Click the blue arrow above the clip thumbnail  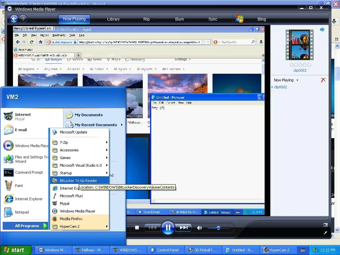click(x=322, y=30)
